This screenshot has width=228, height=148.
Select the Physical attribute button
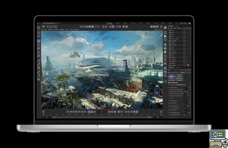[x=179, y=76]
